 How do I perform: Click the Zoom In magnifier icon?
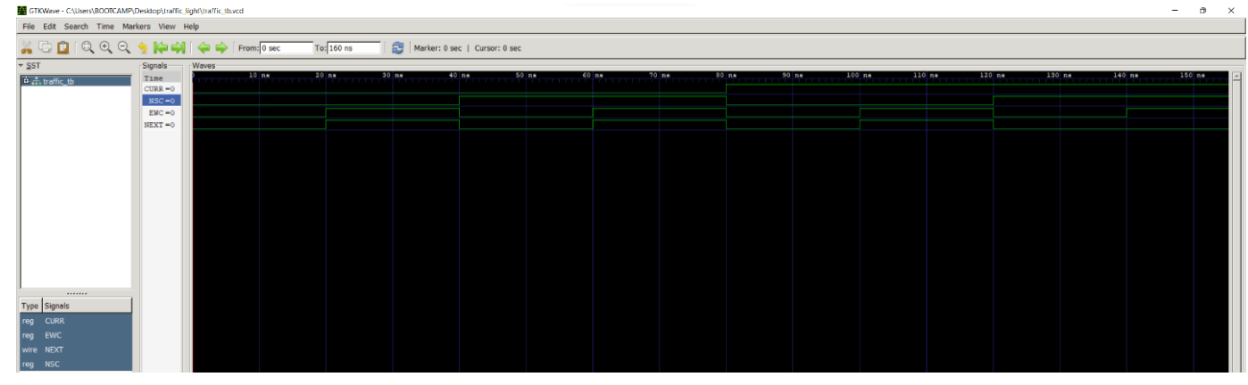point(106,48)
